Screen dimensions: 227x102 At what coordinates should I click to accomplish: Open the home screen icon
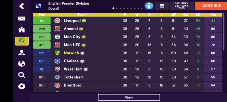22,30
